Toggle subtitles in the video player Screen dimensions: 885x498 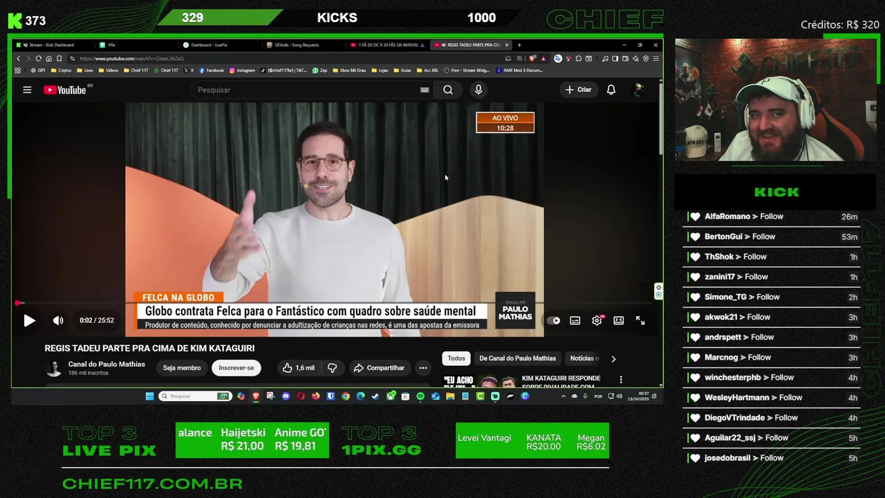coord(575,320)
